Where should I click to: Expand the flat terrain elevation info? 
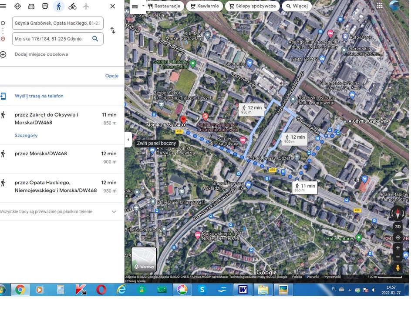tap(114, 212)
